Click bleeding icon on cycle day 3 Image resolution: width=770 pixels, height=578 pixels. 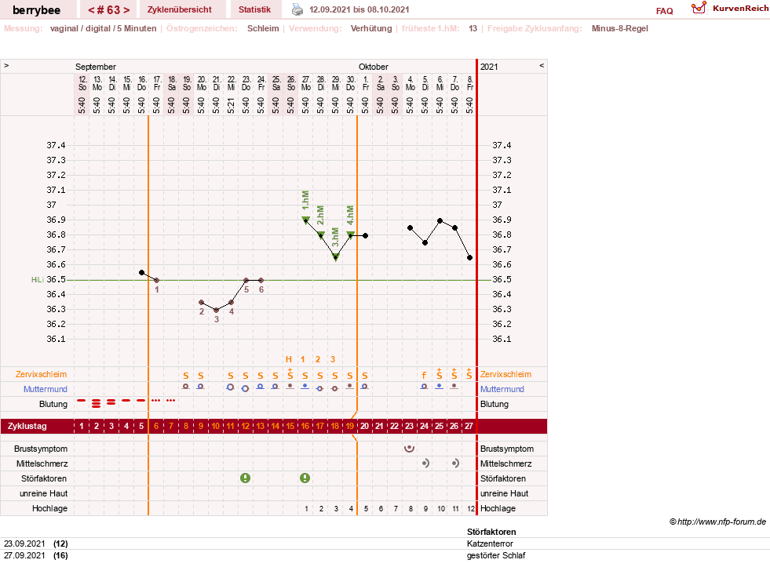[x=111, y=402]
